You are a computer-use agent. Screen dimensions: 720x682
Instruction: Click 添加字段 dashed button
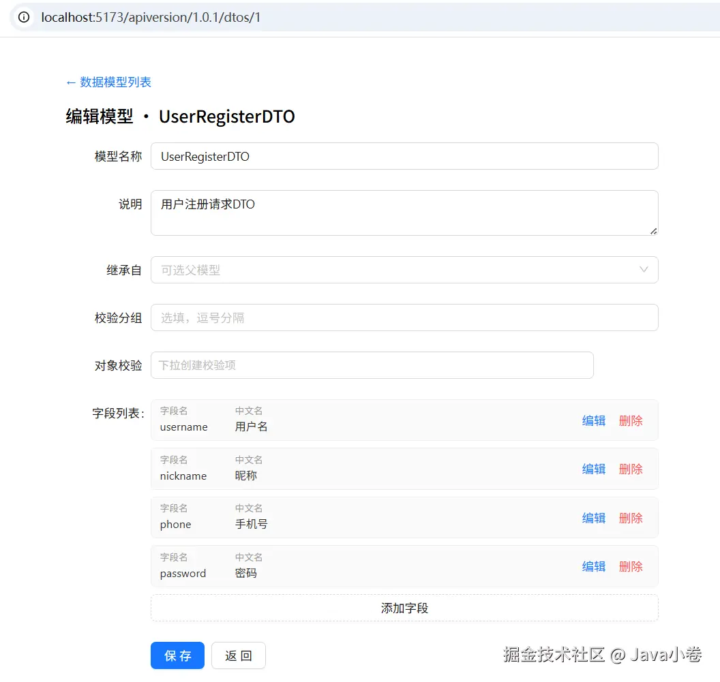404,608
